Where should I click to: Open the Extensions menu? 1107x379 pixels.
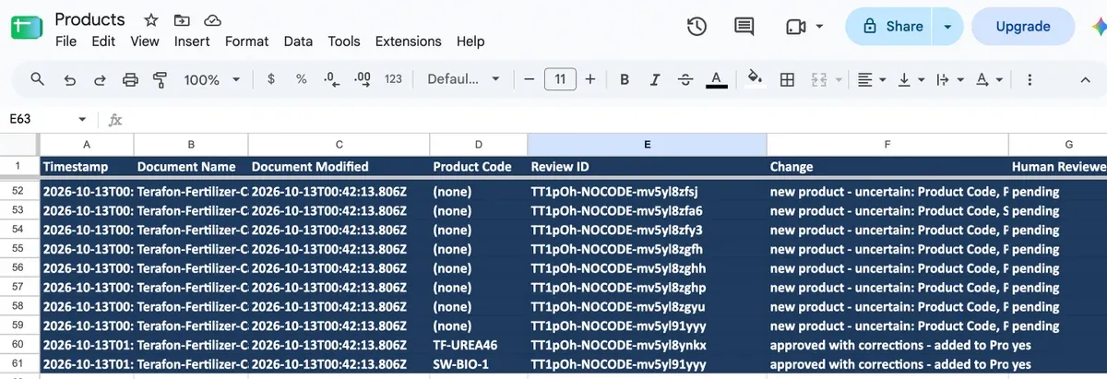point(408,41)
